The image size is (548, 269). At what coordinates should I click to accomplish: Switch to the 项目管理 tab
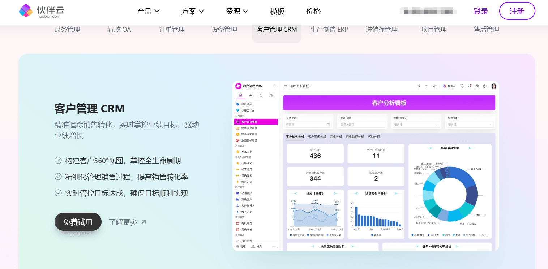[x=434, y=30]
